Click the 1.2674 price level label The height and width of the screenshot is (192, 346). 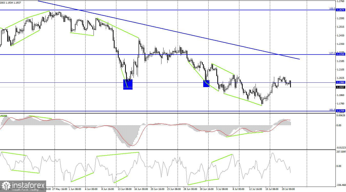coord(341,10)
